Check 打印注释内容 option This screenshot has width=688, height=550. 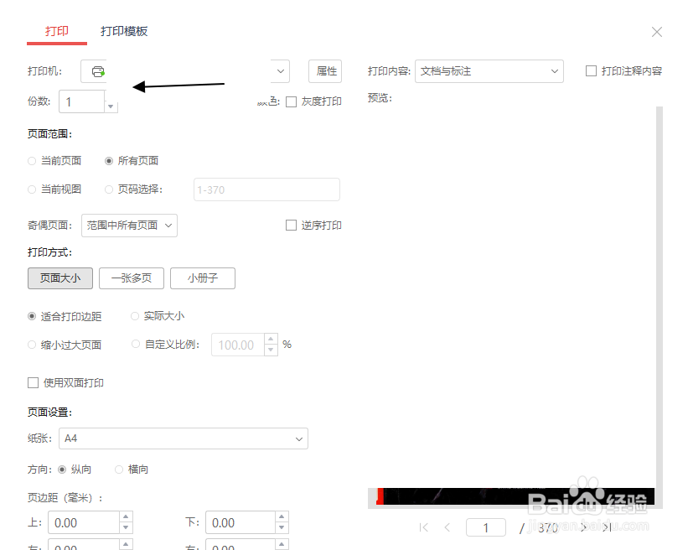(591, 71)
